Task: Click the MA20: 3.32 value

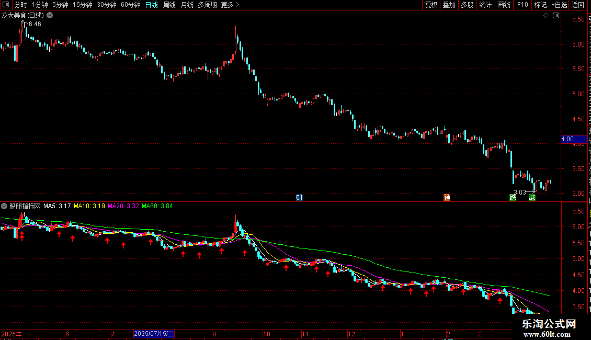Action: pyautogui.click(x=123, y=206)
